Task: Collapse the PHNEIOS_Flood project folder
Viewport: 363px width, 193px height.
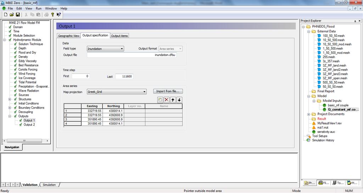Action: (x=303, y=27)
